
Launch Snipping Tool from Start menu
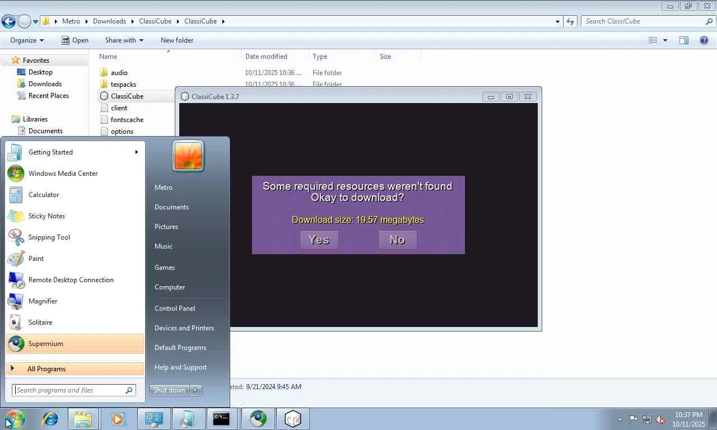tap(75, 237)
